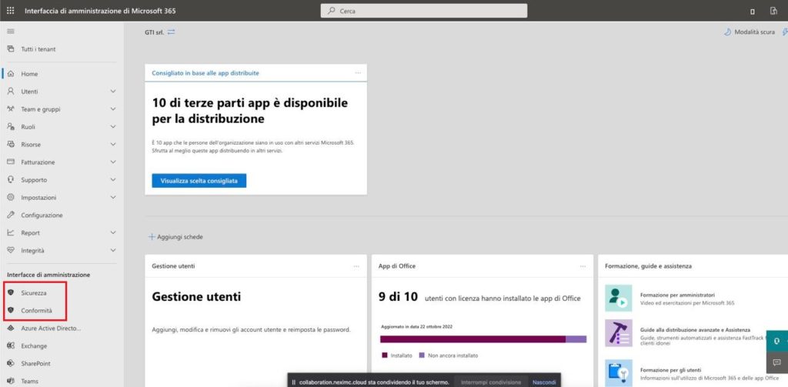
Task: Open more options on App di Office card
Action: point(583,266)
